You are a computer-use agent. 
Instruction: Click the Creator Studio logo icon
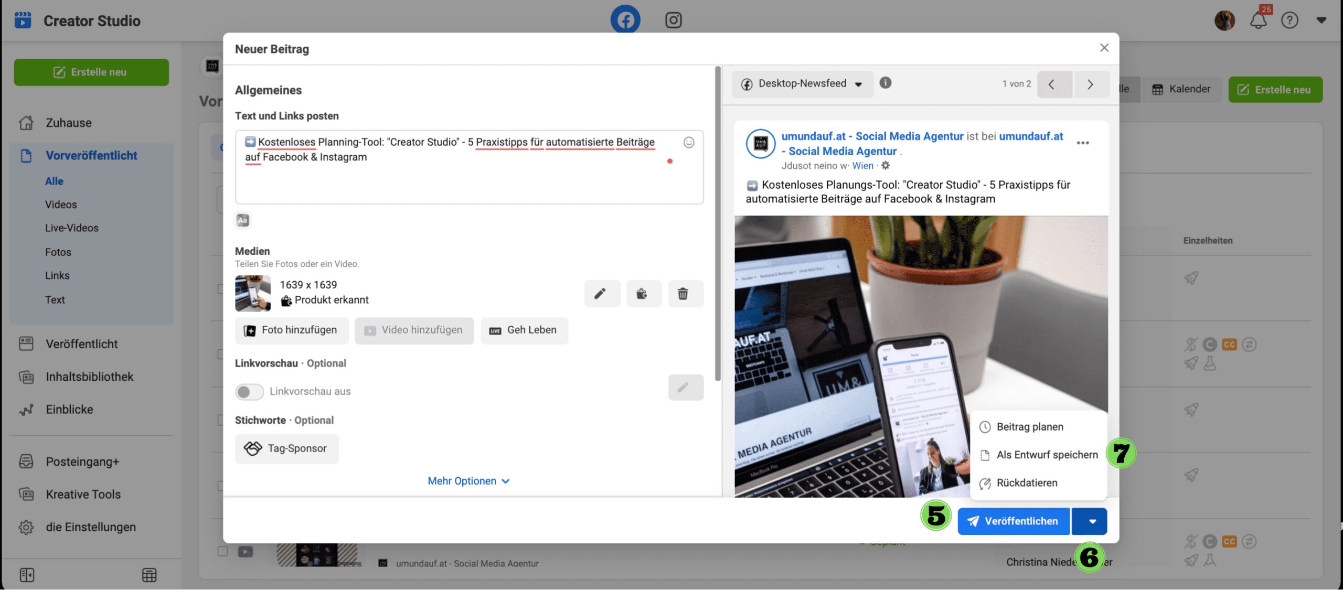pyautogui.click(x=23, y=20)
